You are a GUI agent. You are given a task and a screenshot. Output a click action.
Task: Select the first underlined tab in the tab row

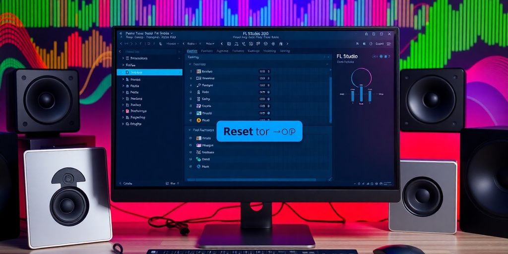pos(191,51)
